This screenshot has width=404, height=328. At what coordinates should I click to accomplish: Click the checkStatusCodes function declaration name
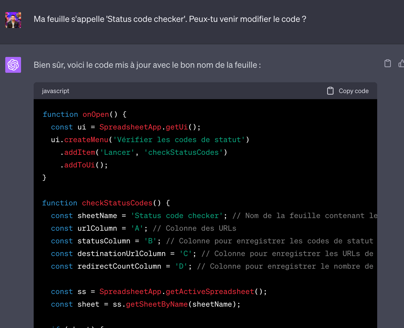pos(117,203)
